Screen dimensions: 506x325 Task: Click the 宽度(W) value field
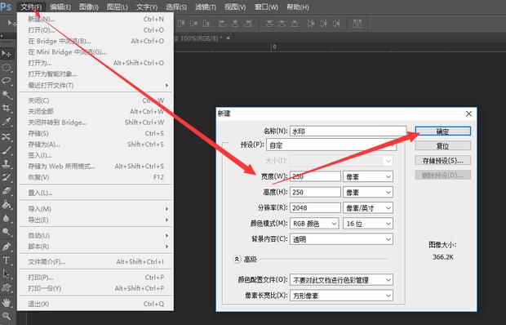pos(315,176)
